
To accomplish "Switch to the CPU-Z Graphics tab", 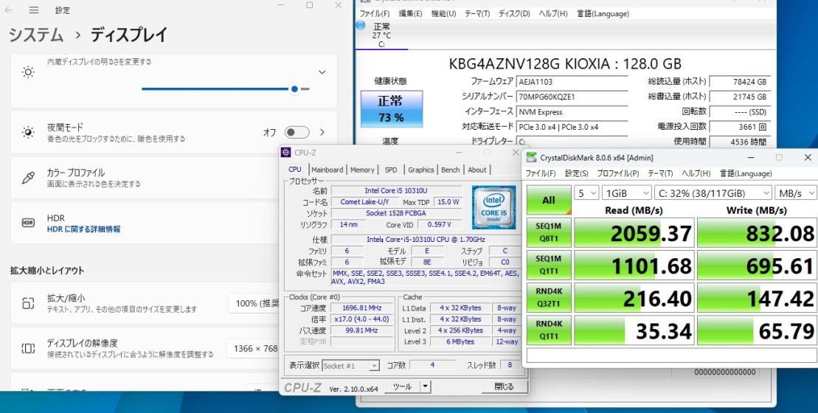I will (421, 170).
